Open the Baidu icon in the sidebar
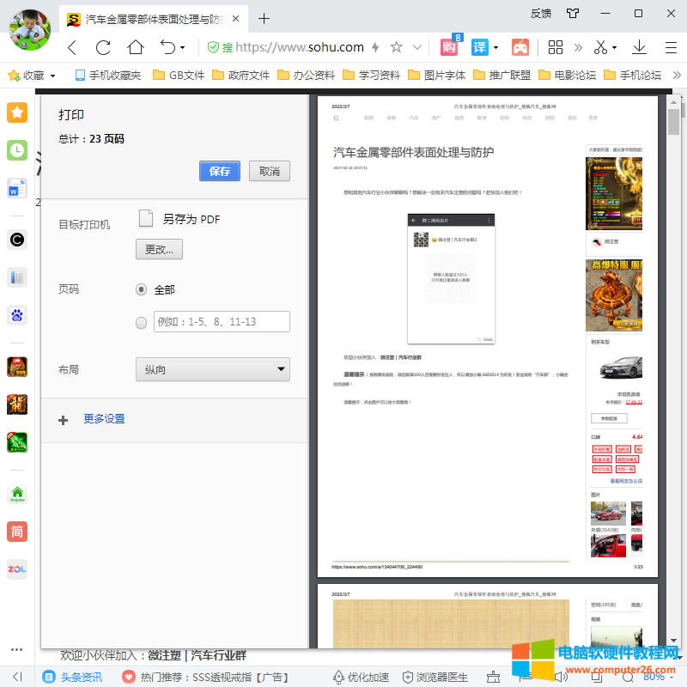 point(16,315)
